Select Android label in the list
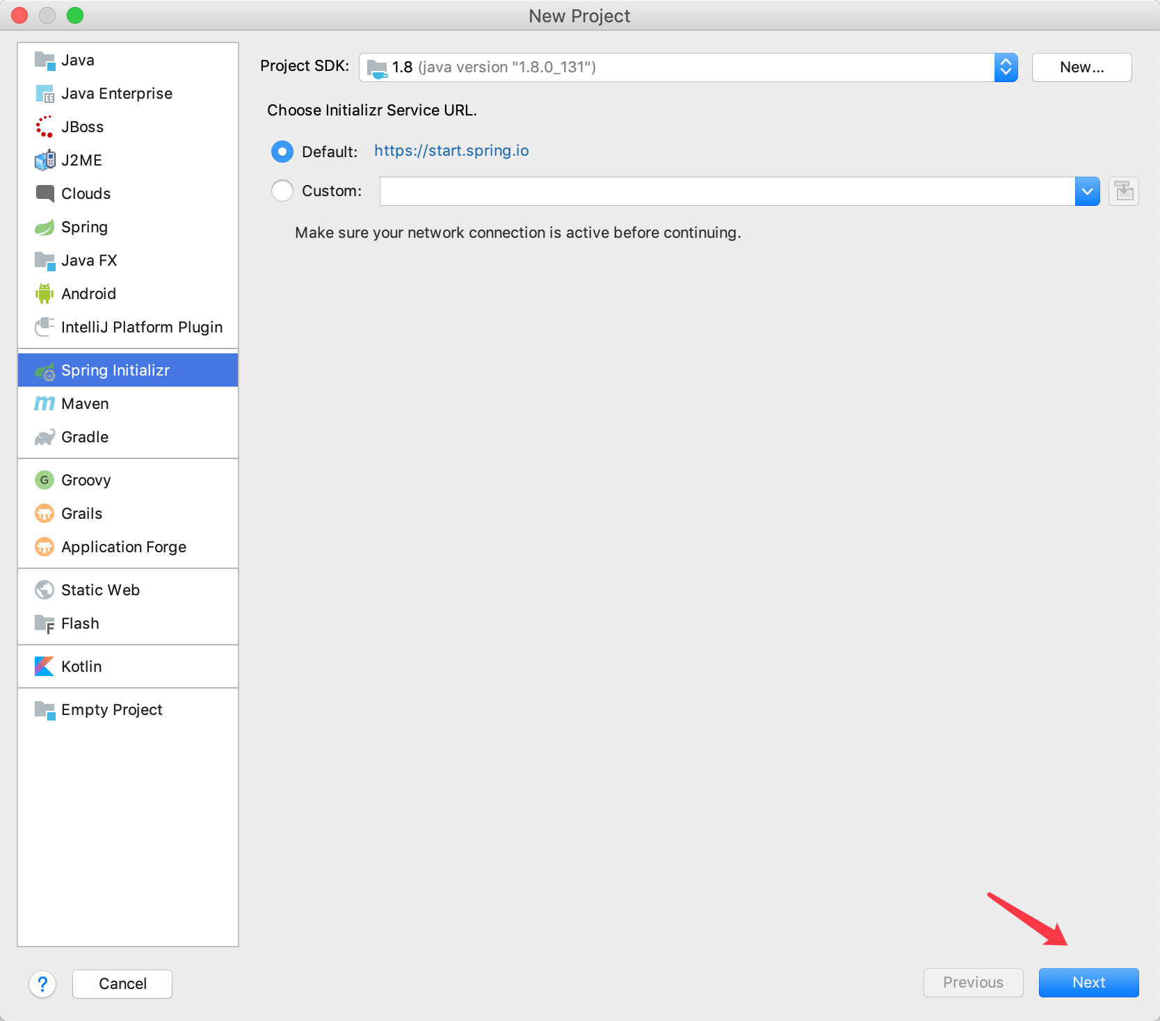The width and height of the screenshot is (1160, 1021). (88, 294)
